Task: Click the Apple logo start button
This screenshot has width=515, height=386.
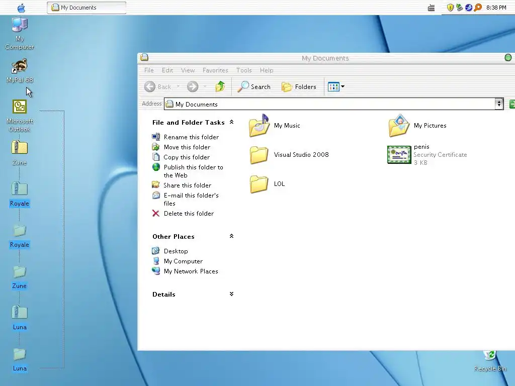Action: (x=21, y=8)
